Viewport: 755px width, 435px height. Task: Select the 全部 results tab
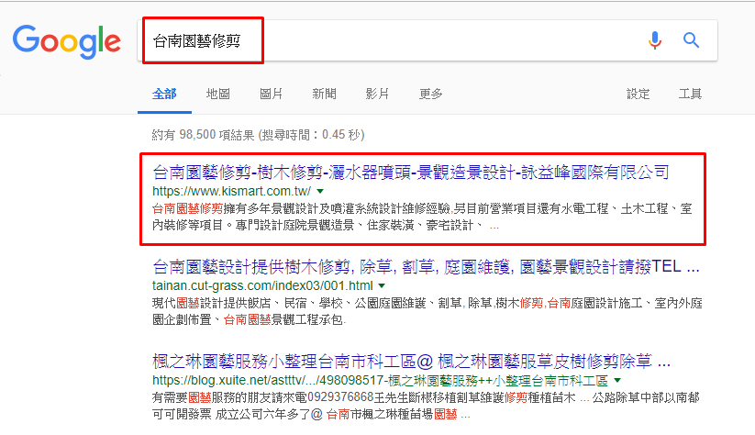click(x=164, y=94)
